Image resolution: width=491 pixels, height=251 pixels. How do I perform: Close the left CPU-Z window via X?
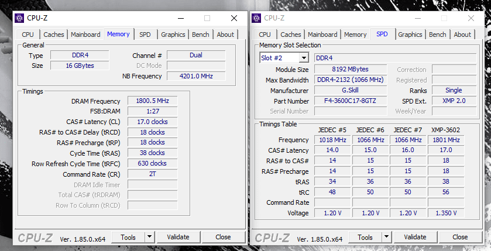click(234, 18)
